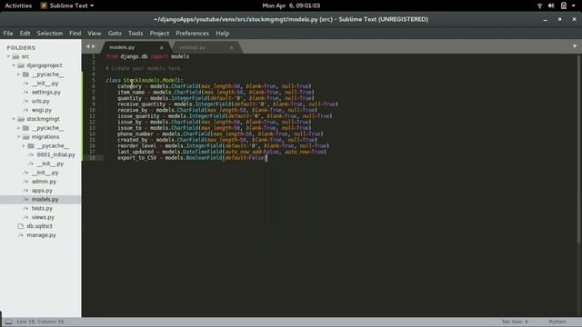
Task: Open the tab list dropdown arrow
Action: coord(575,46)
